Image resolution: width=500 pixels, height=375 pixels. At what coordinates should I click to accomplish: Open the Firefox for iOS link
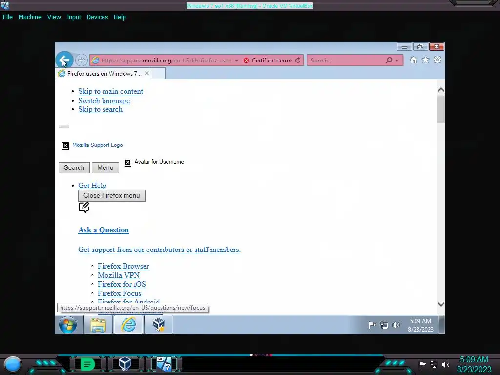pyautogui.click(x=122, y=284)
